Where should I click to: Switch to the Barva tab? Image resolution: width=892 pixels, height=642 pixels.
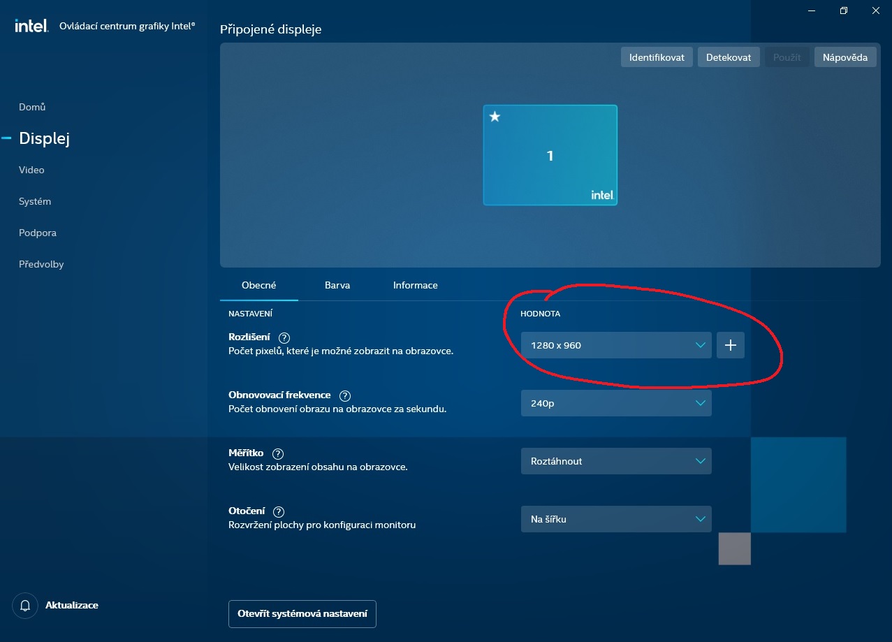[x=337, y=285]
